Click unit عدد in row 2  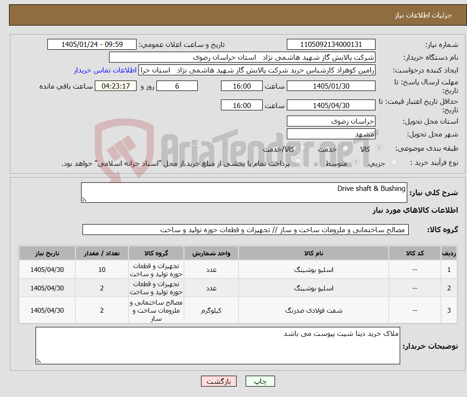[211, 288]
